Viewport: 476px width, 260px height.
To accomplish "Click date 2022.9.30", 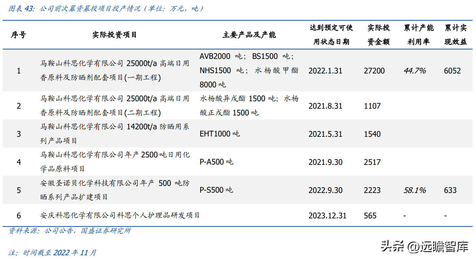I will click(325, 190).
